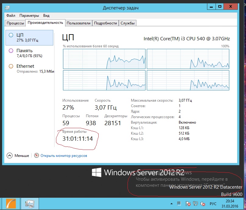Open the Параметры menu
246x210 pixels.
(x=29, y=16)
